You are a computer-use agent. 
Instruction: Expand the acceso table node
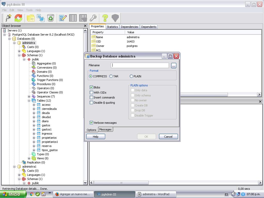[x=34, y=105]
